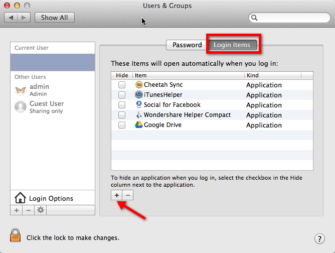Sort by the Kind column header
The image size is (335, 253).
click(272, 75)
